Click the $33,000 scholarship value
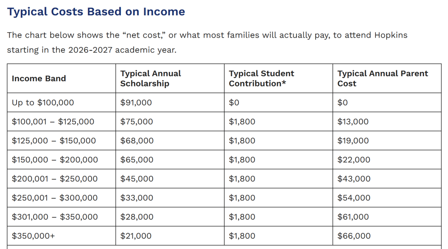This screenshot has height=249, width=448. 136,198
